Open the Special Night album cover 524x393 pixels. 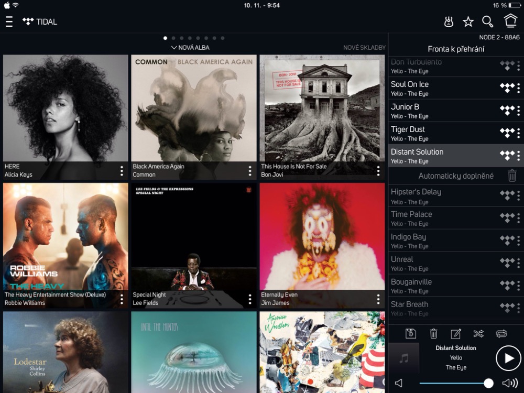click(194, 246)
